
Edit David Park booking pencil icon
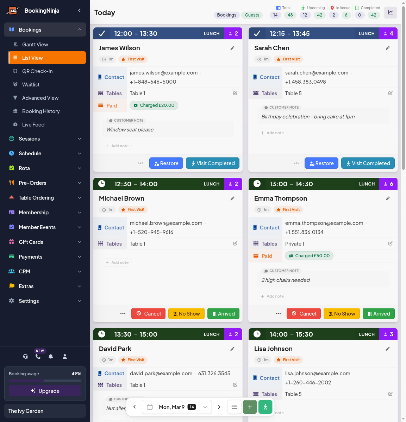coord(232,349)
